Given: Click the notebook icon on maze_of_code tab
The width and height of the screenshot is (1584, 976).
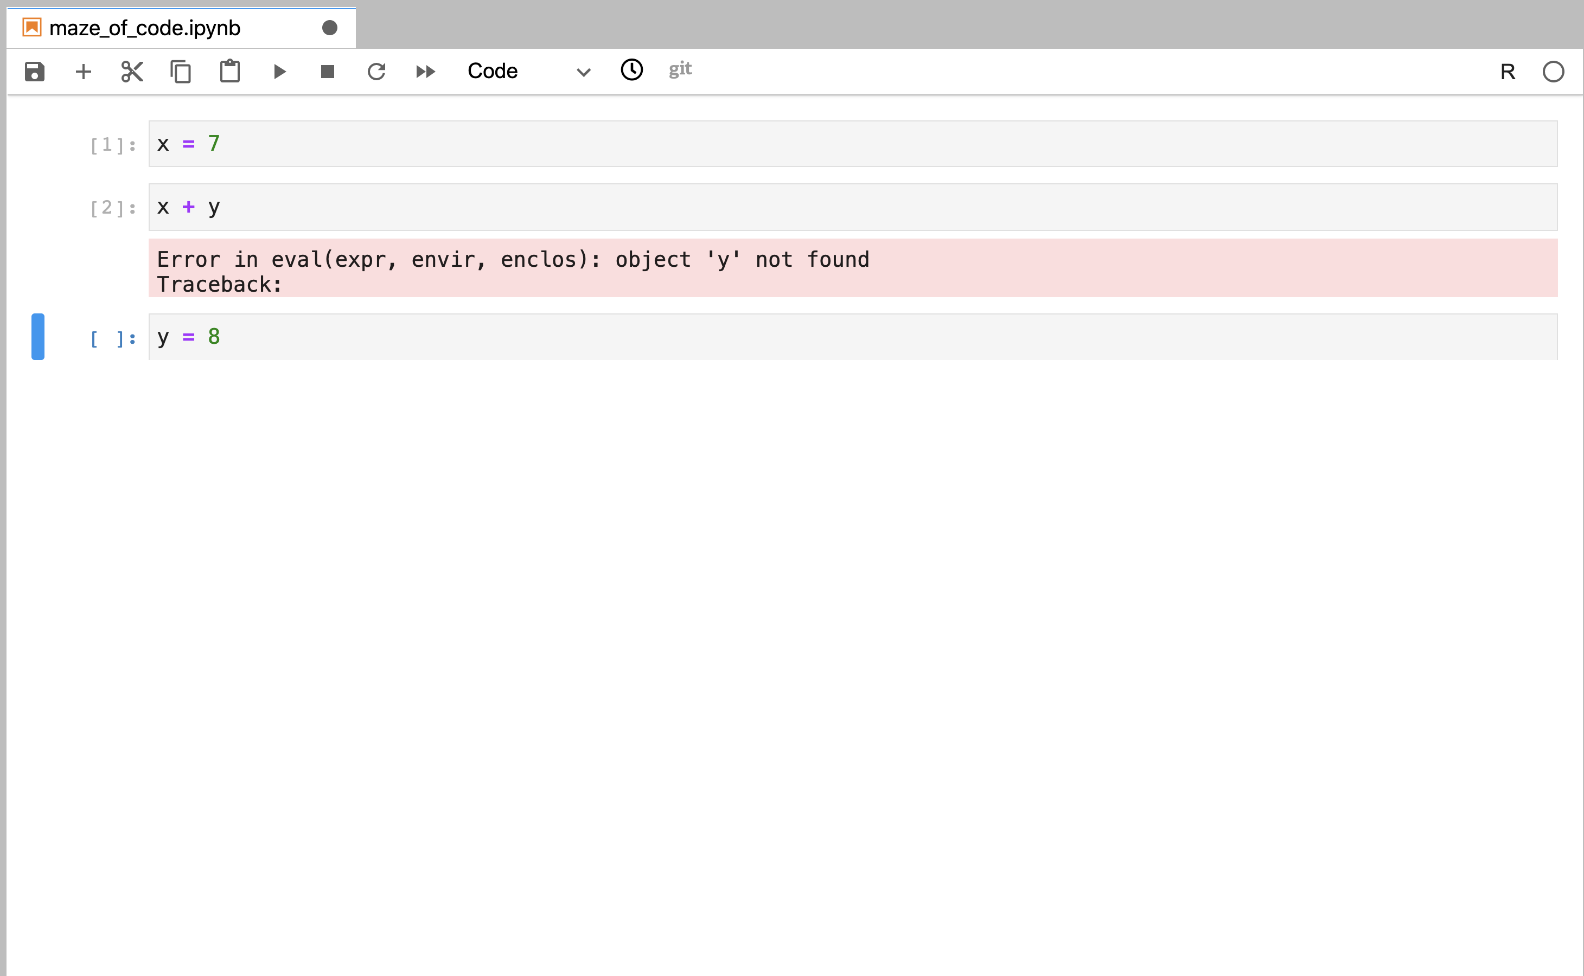Looking at the screenshot, I should (x=31, y=27).
